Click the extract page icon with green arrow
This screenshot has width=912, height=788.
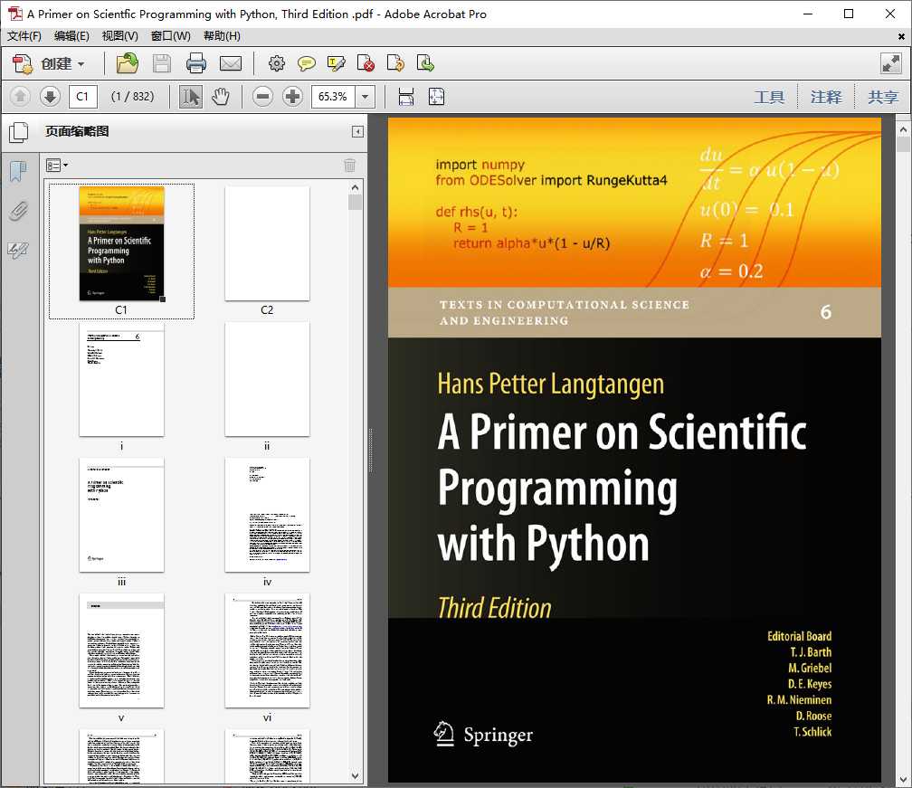click(425, 63)
